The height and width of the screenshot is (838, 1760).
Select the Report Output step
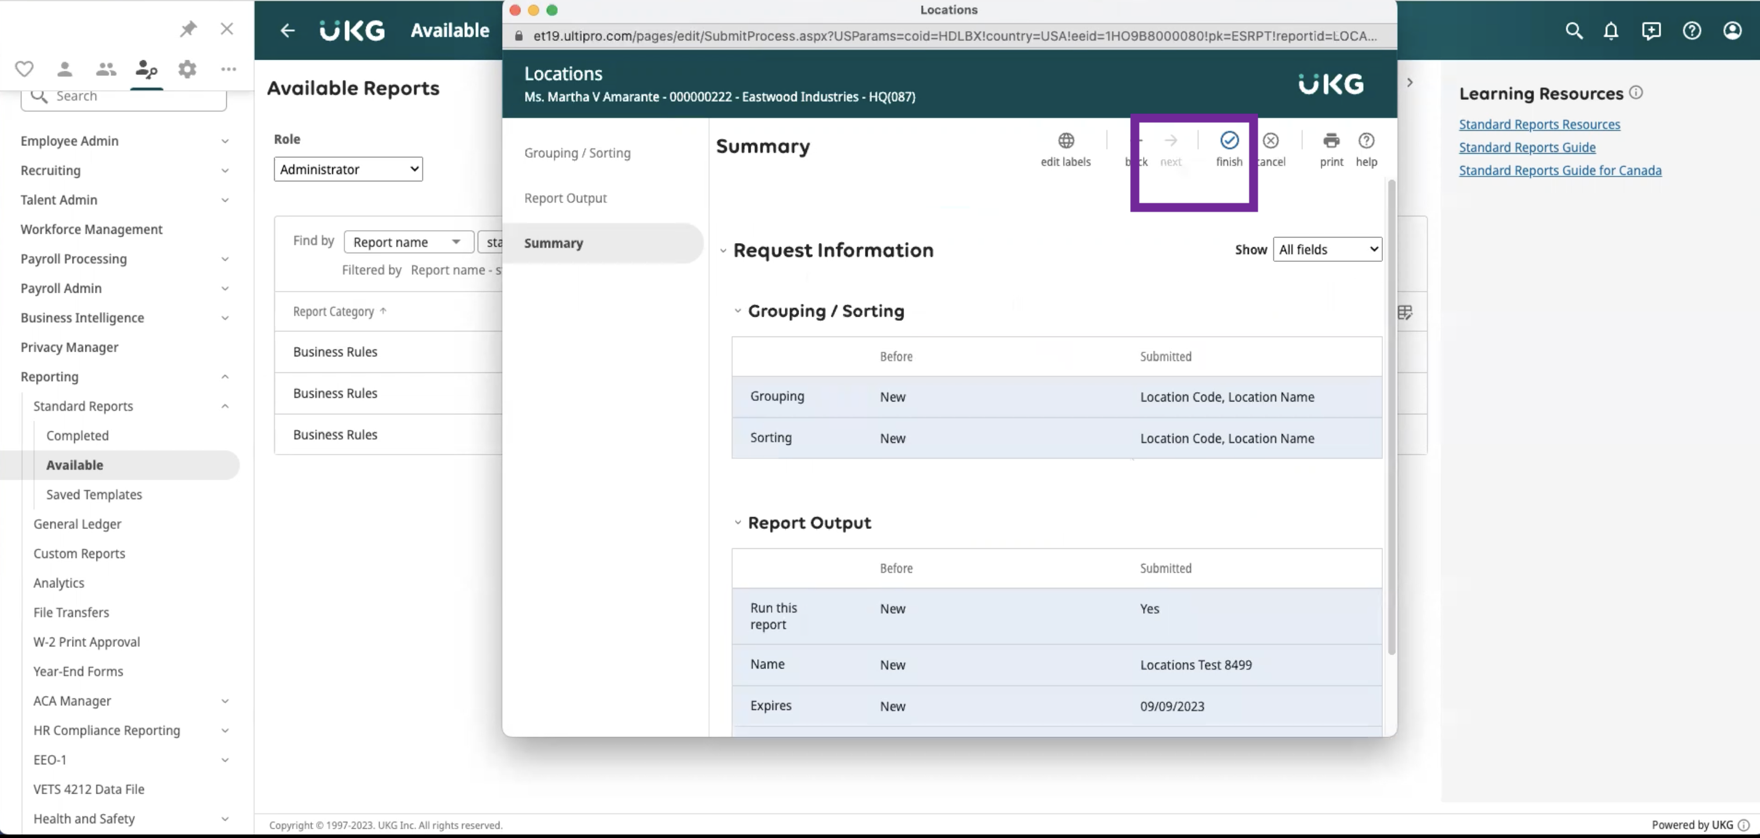click(x=565, y=198)
